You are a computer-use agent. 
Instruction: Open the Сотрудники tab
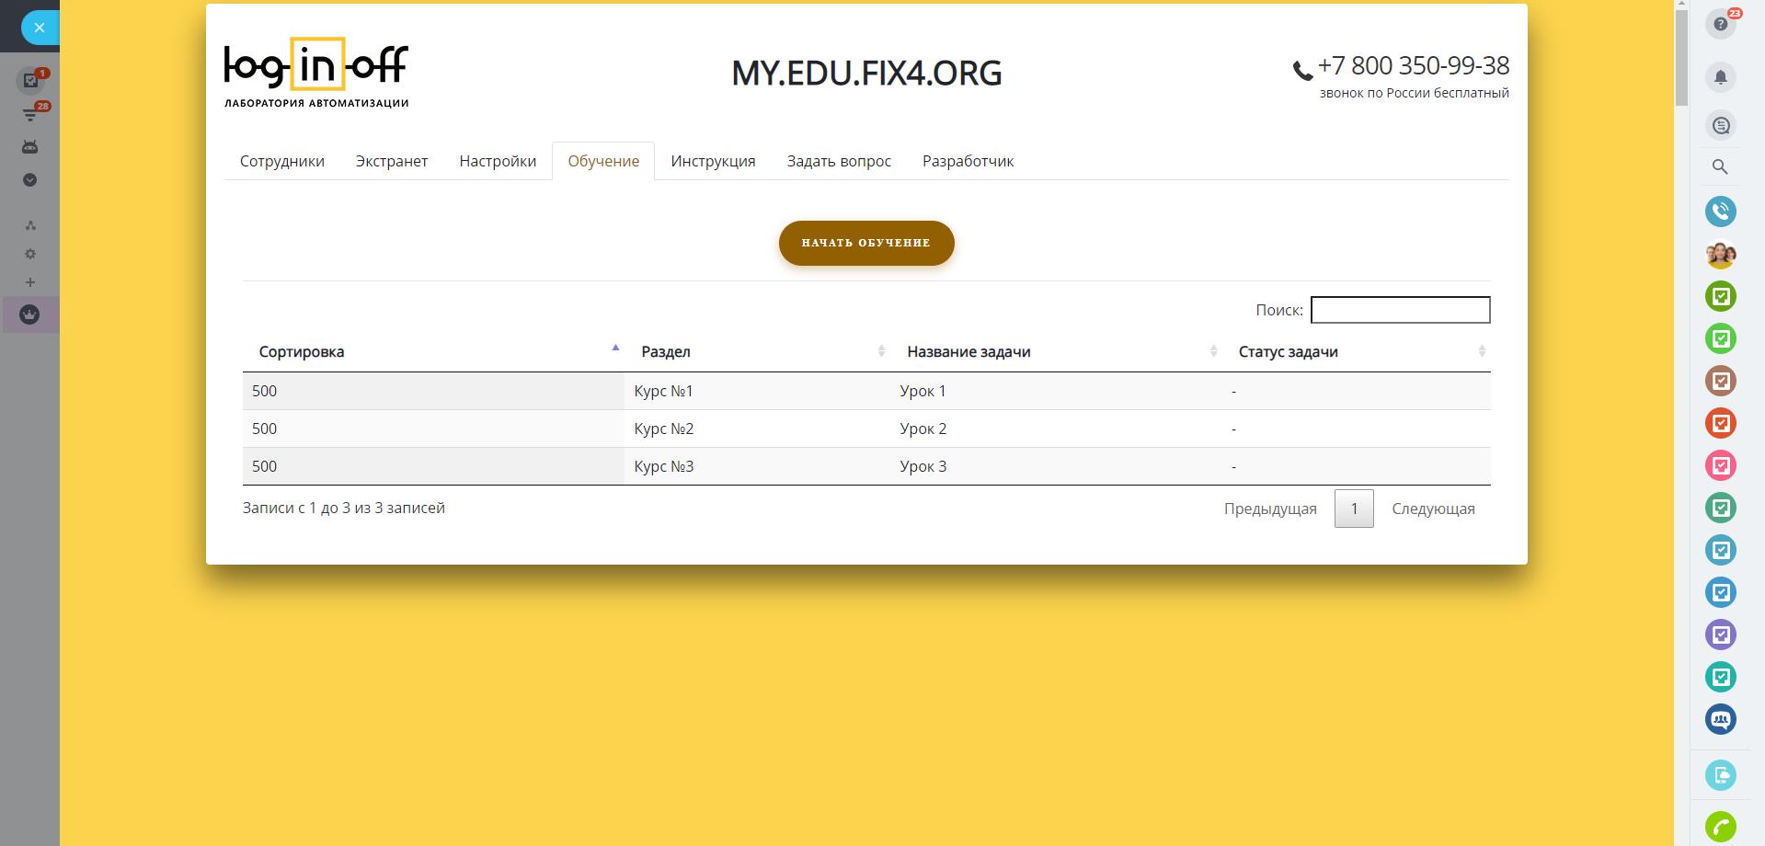pos(282,161)
